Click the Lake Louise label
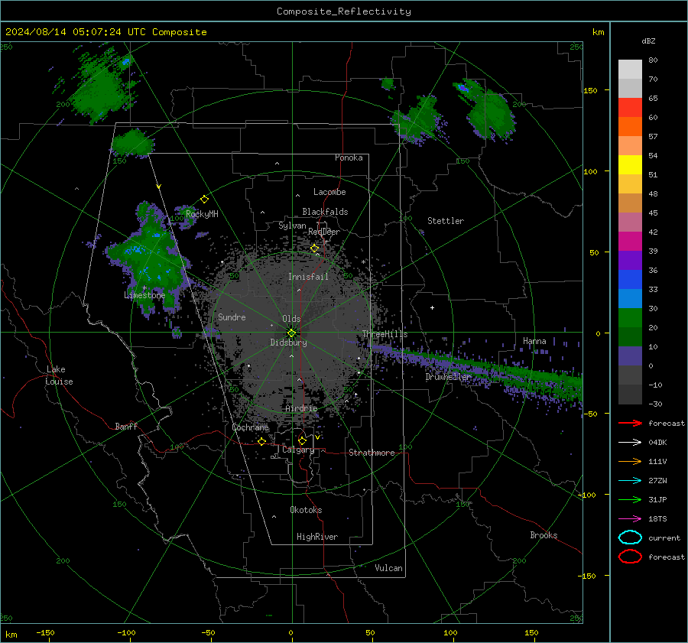This screenshot has height=643, width=688. 59,375
